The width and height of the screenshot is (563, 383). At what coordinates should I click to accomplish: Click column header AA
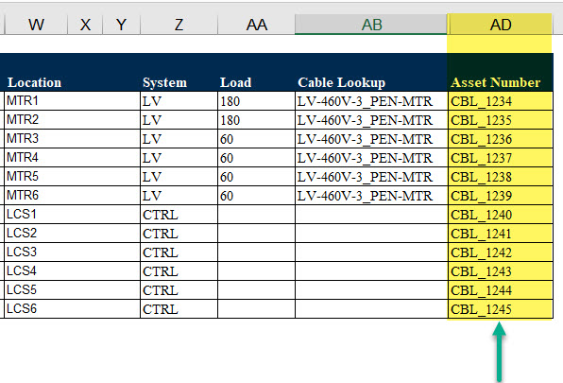click(x=256, y=25)
